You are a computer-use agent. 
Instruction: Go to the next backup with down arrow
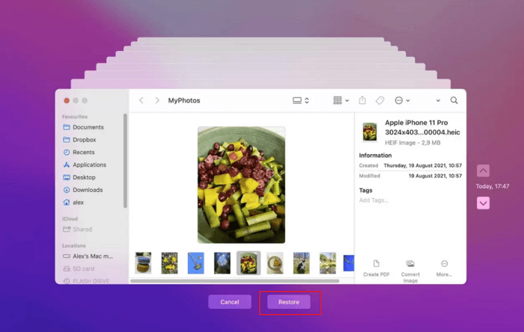click(483, 203)
